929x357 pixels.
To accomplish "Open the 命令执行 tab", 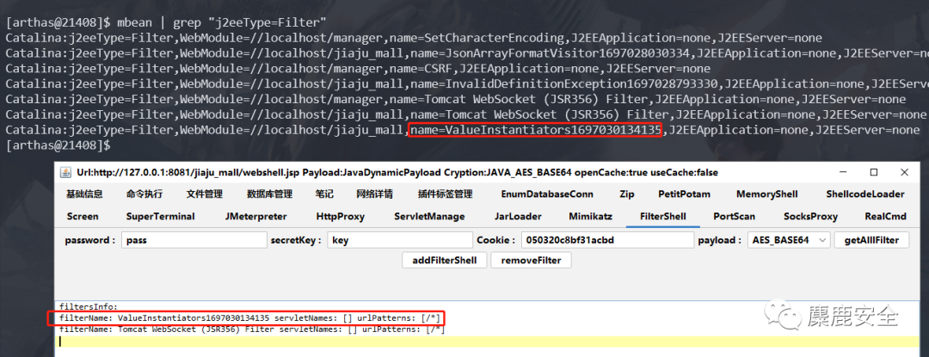I will pos(145,194).
